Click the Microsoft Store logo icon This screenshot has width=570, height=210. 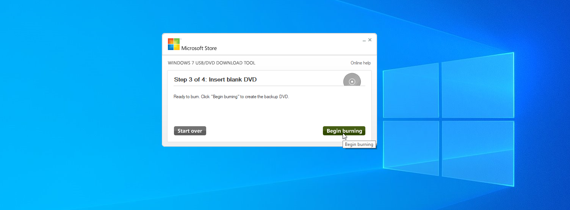coord(174,44)
